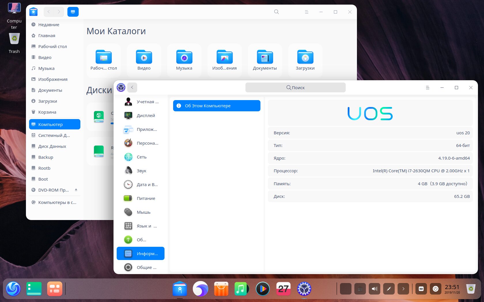The image size is (484, 302).
Task: Open Power settings with battery icon
Action: click(128, 198)
